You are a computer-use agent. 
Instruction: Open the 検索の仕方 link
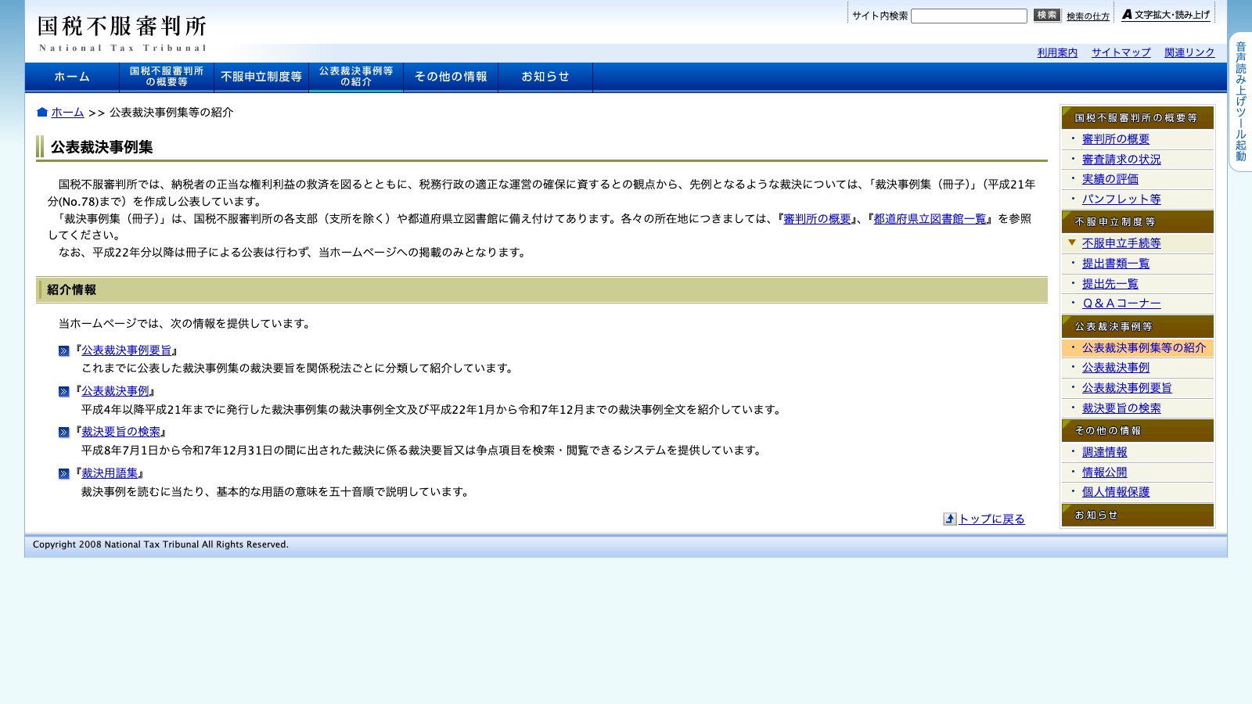point(1088,16)
